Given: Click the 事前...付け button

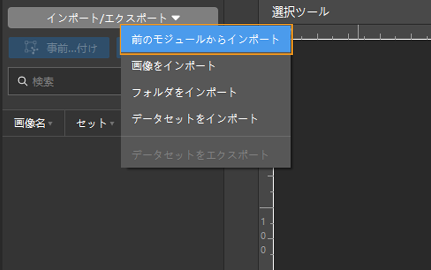Looking at the screenshot, I should point(59,48).
